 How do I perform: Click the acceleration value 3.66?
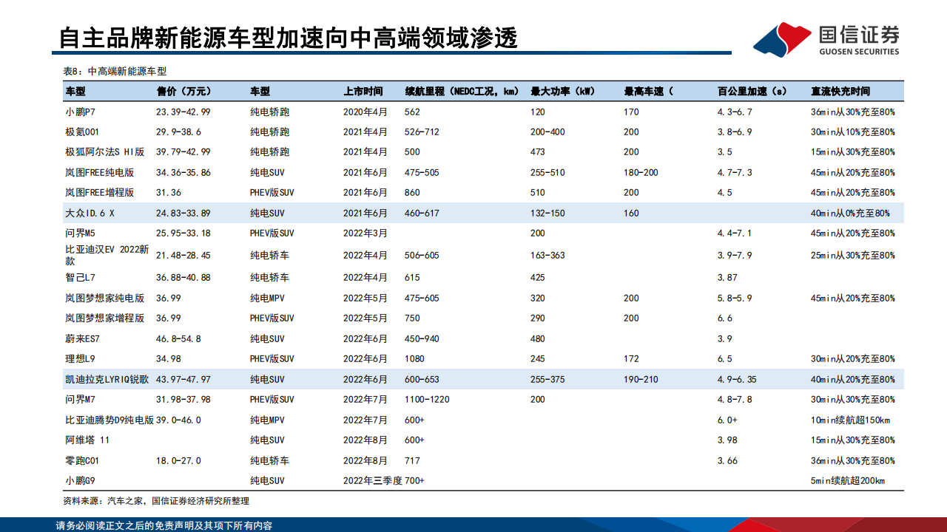[x=727, y=460]
